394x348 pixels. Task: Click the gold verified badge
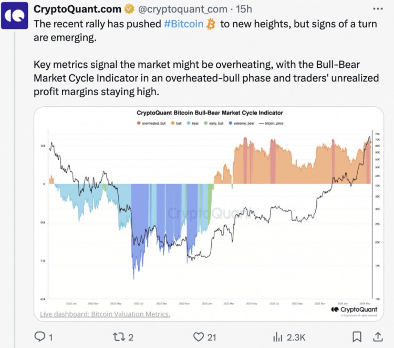(128, 9)
